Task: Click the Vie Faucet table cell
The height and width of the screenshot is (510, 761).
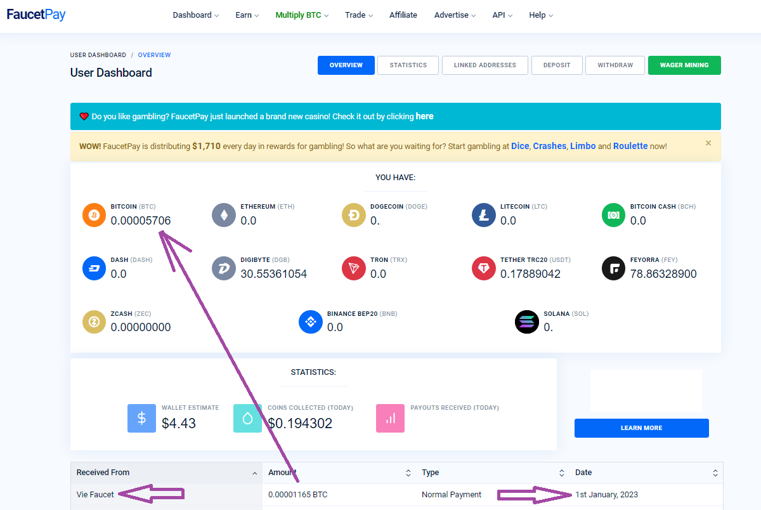Action: pyautogui.click(x=166, y=495)
